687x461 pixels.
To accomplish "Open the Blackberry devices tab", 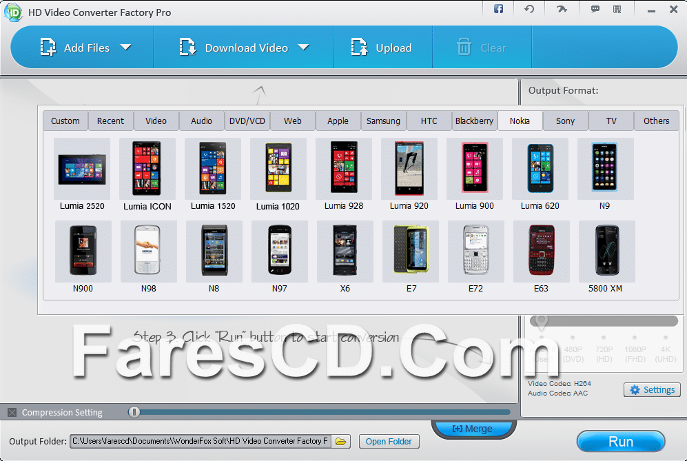I will [x=475, y=121].
